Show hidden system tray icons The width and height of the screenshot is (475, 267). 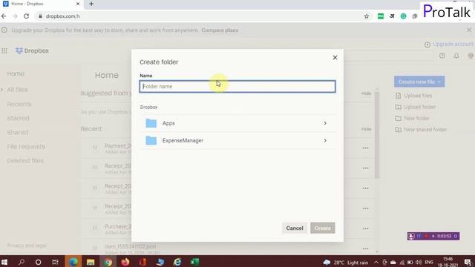point(376,263)
